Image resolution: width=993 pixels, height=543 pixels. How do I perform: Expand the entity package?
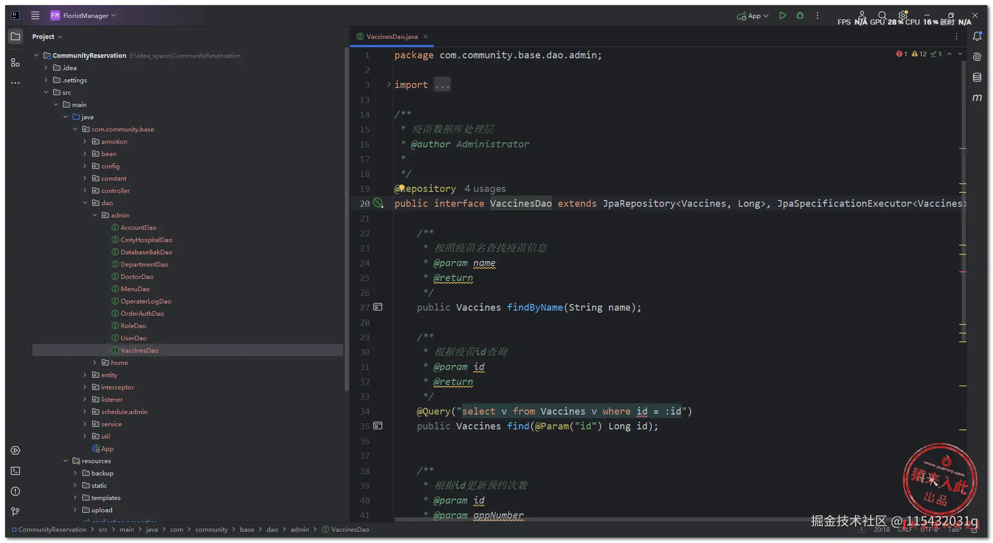(x=85, y=375)
